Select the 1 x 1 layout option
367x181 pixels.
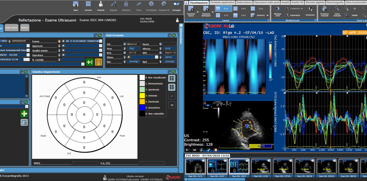point(223,9)
